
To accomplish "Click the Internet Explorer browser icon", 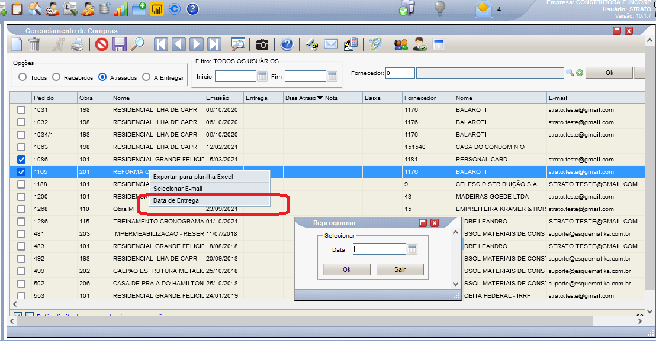I will pyautogui.click(x=376, y=44).
